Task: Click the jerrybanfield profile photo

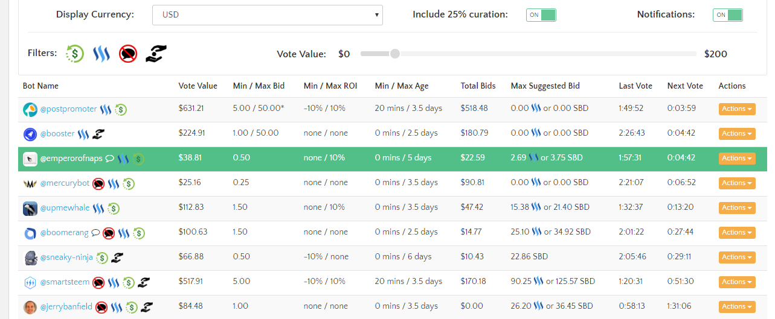Action: [x=30, y=307]
